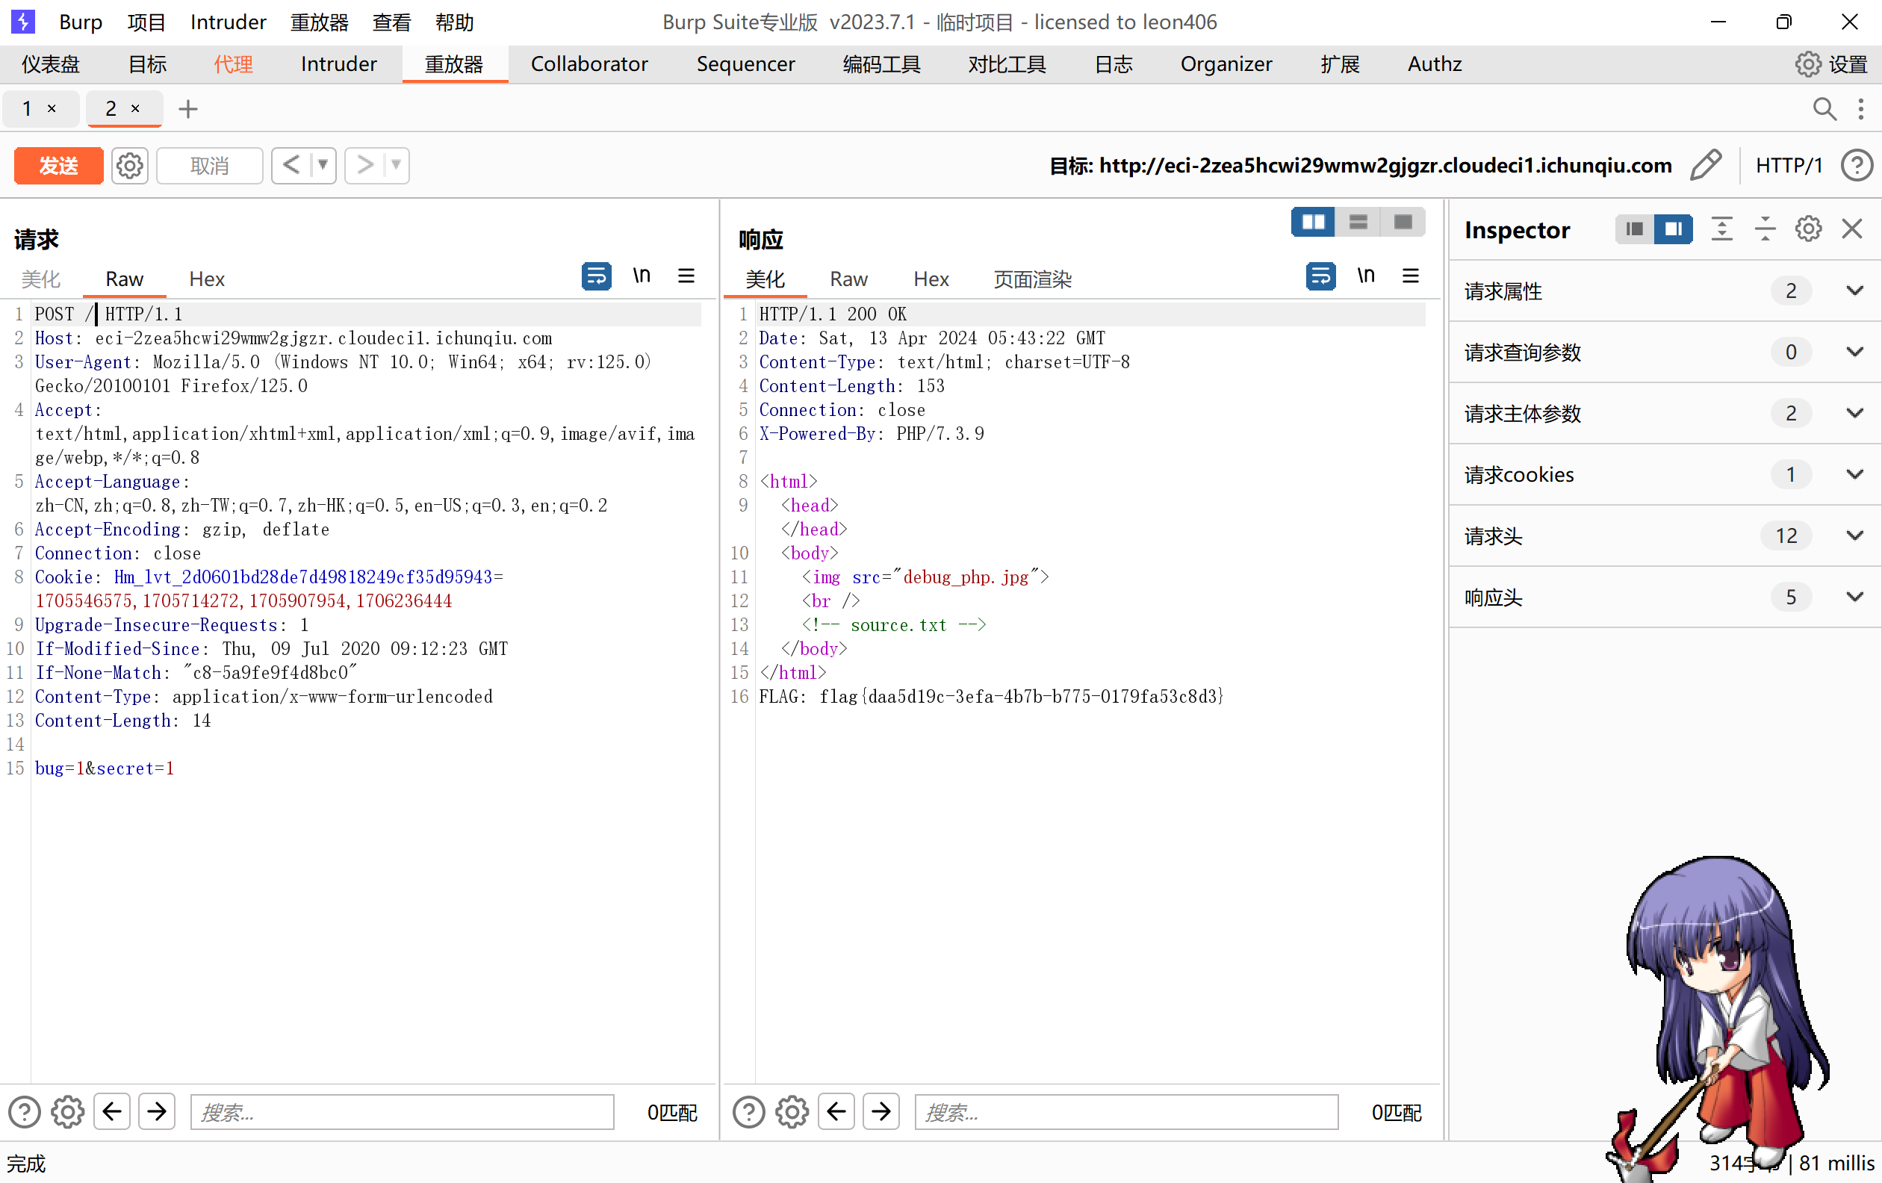Select combined tabbed layout view

click(x=1403, y=222)
